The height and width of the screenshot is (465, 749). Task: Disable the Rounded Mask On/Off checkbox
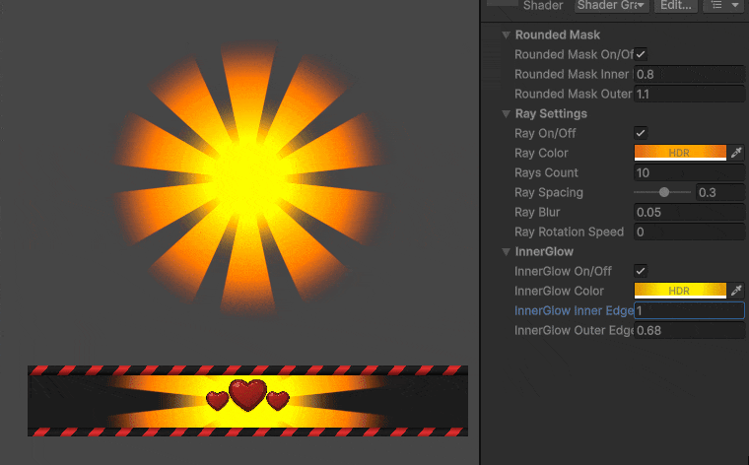point(641,54)
